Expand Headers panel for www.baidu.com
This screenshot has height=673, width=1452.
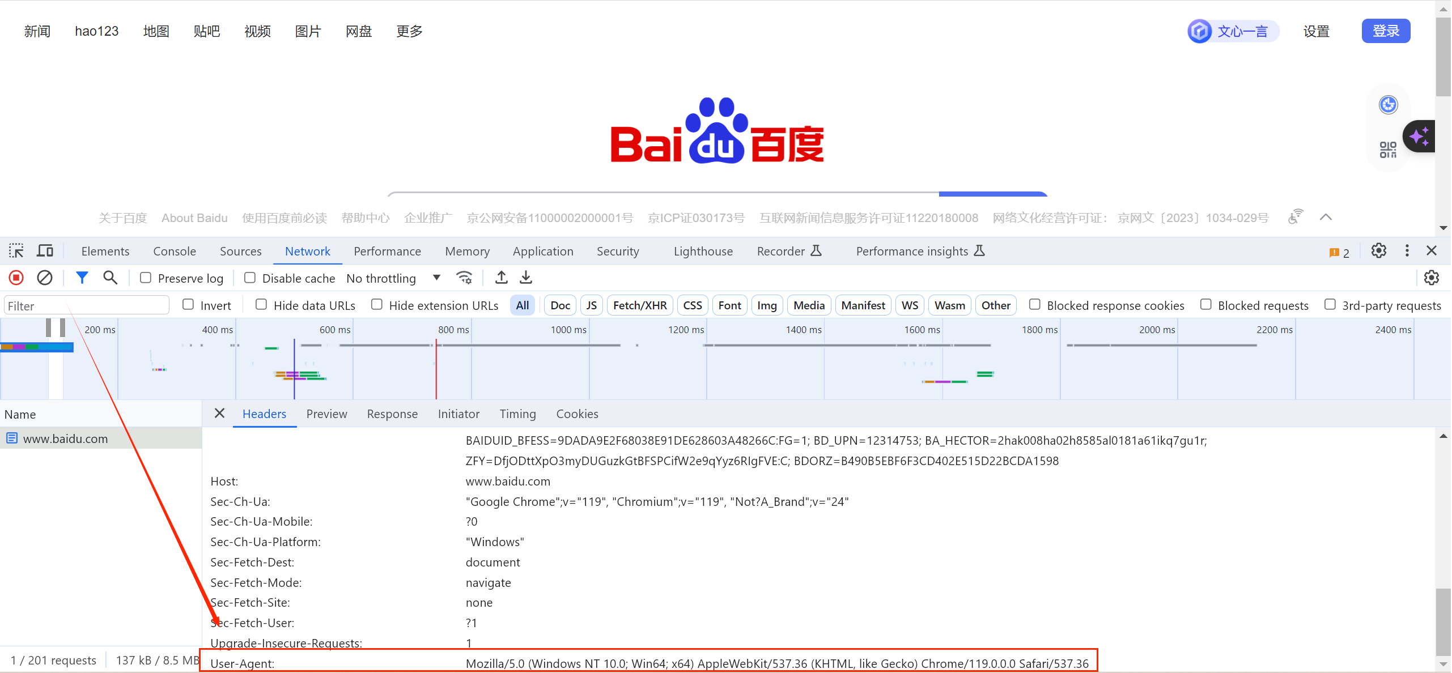coord(264,414)
